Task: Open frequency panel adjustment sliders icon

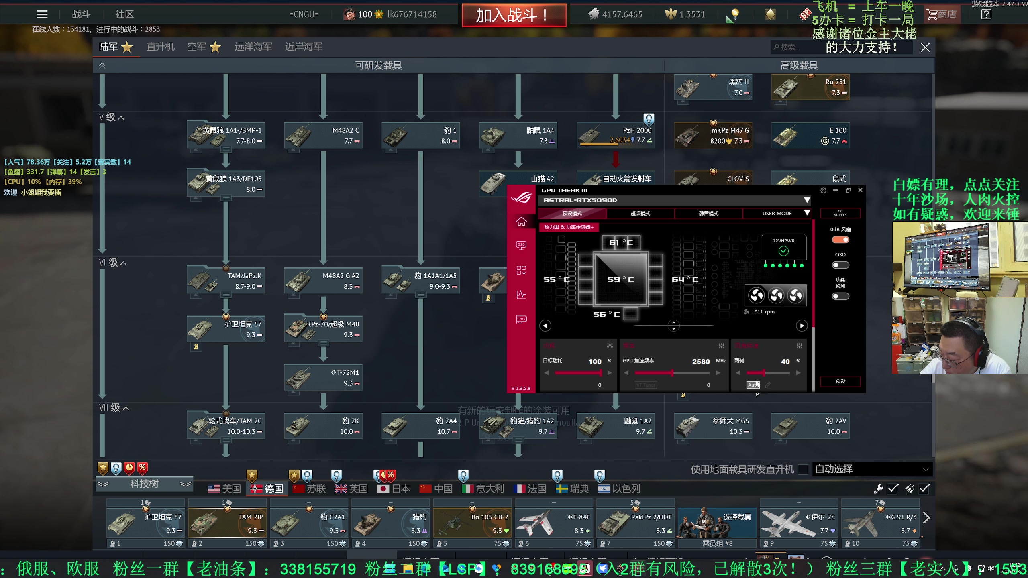Action: pyautogui.click(x=722, y=346)
